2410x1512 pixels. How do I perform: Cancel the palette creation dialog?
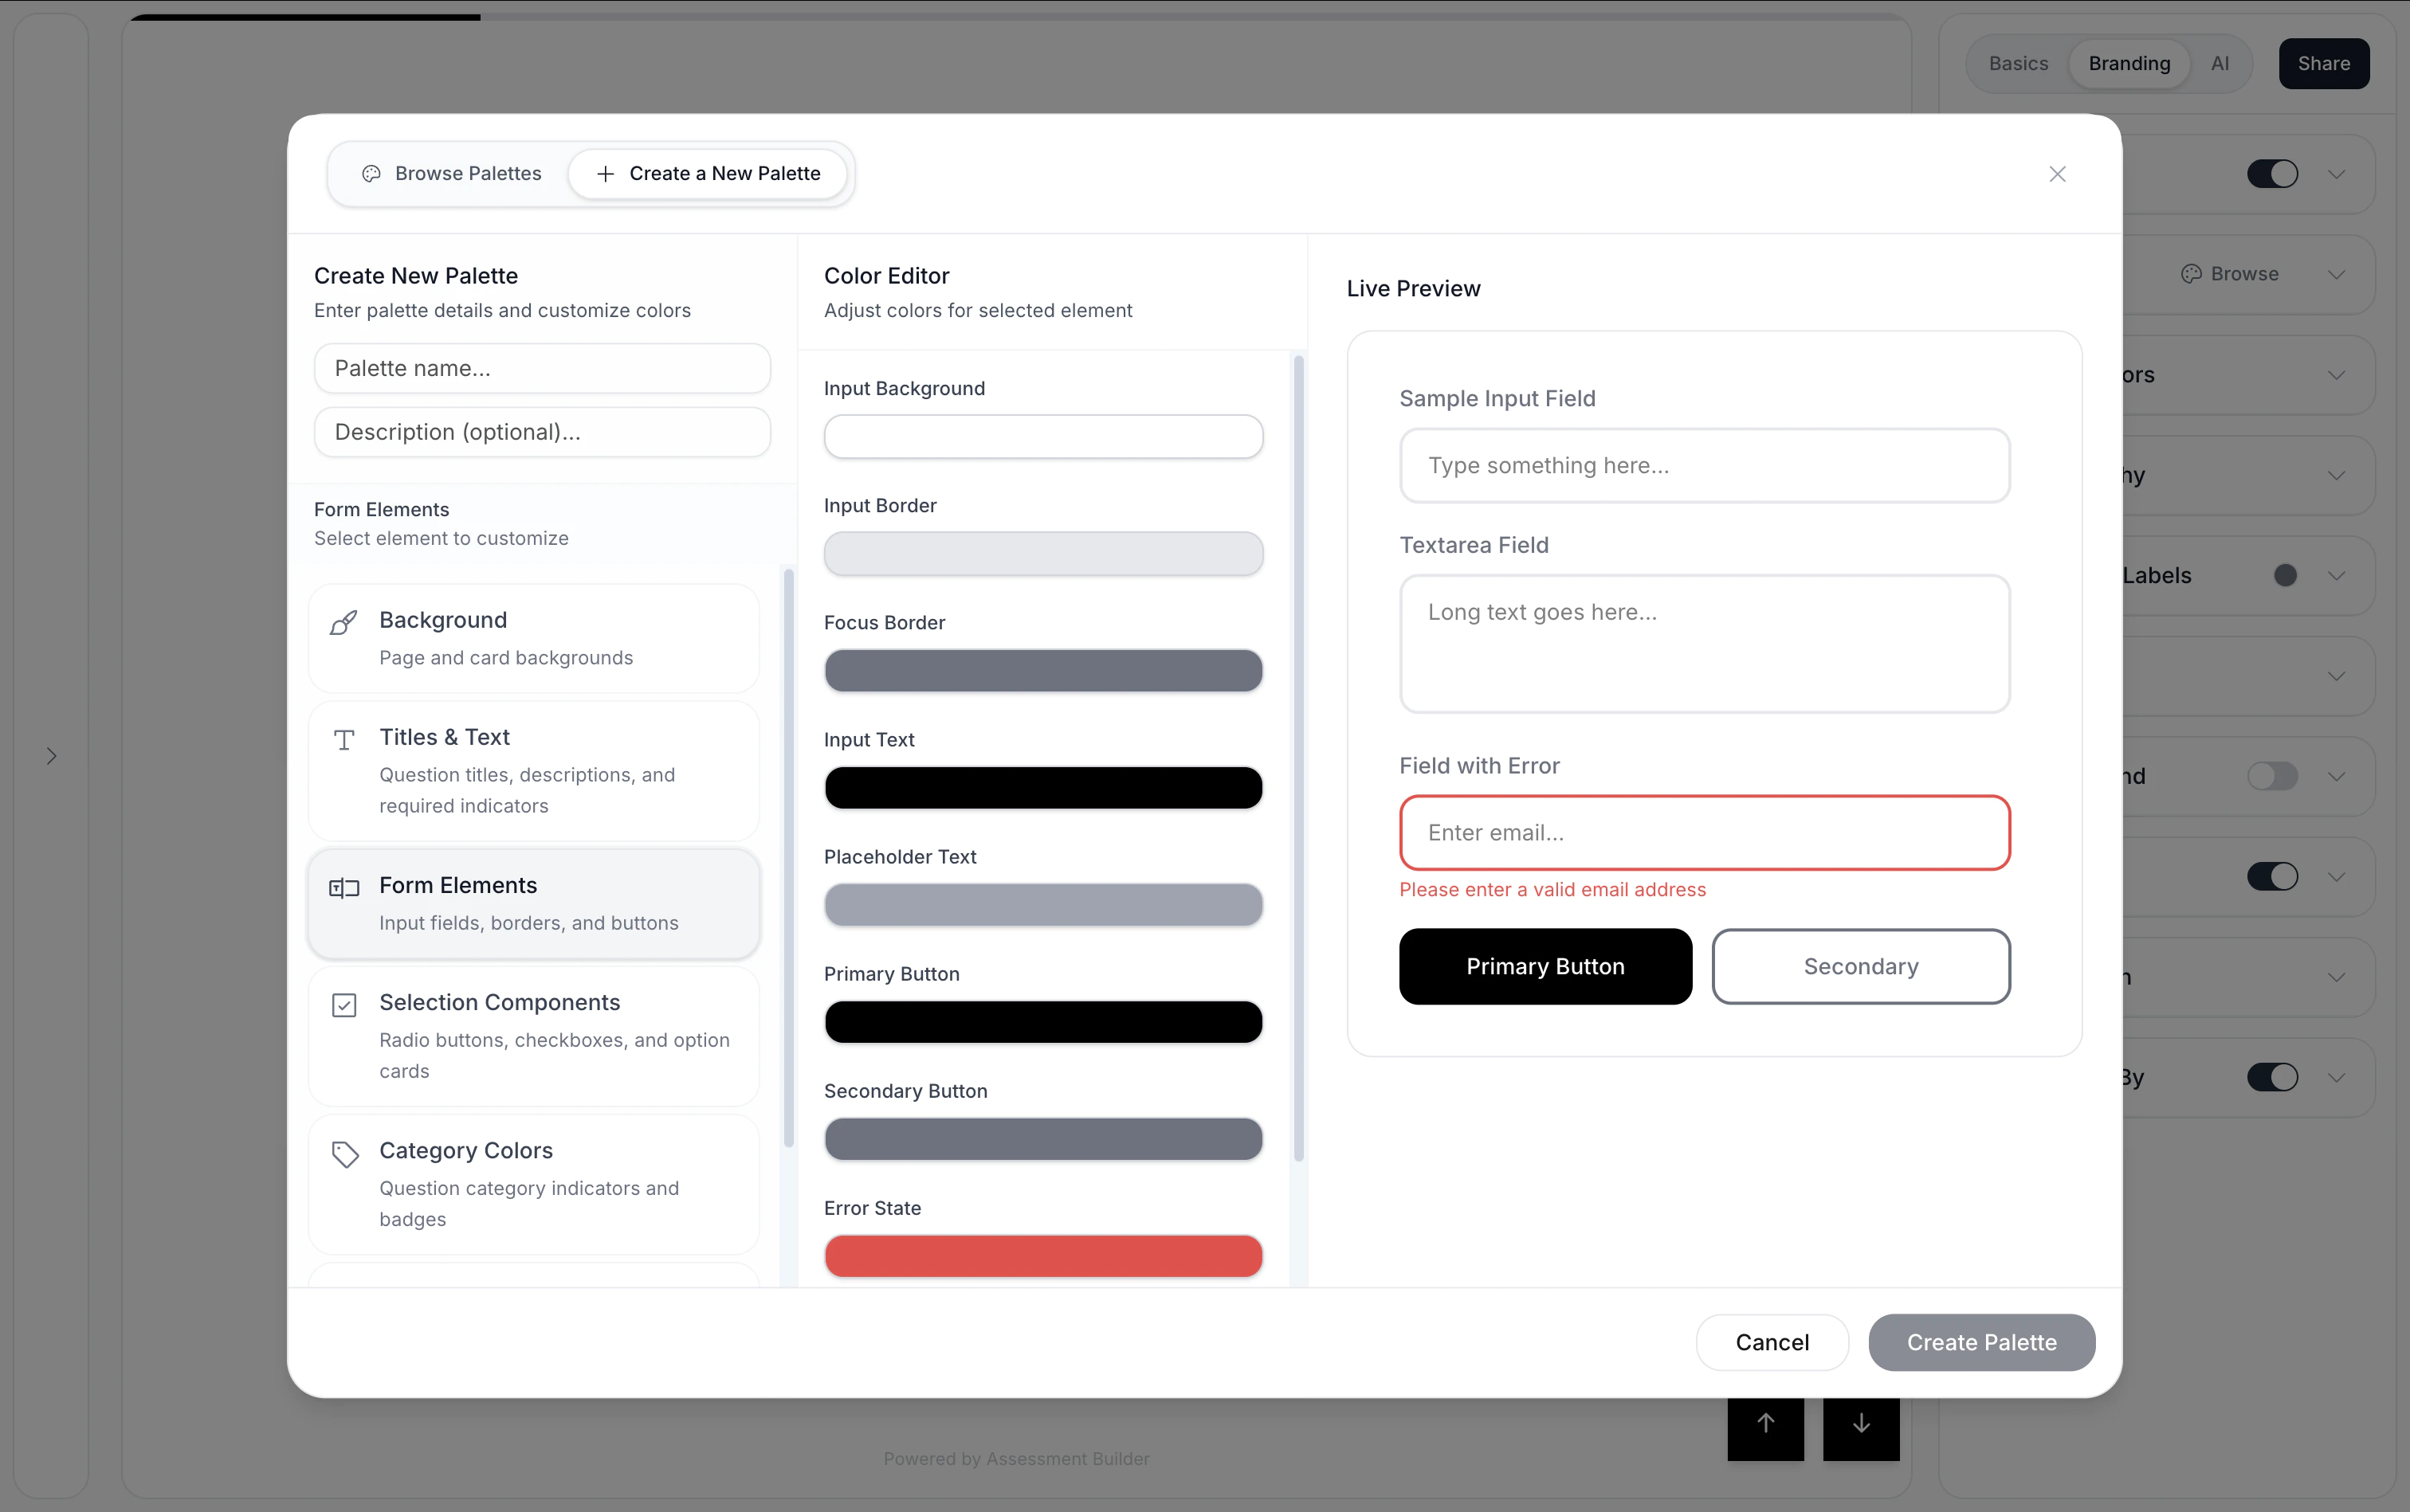1771,1342
